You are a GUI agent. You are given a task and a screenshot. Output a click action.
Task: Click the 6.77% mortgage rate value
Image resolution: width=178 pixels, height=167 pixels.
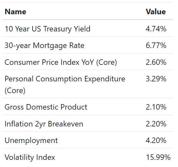tap(156, 45)
